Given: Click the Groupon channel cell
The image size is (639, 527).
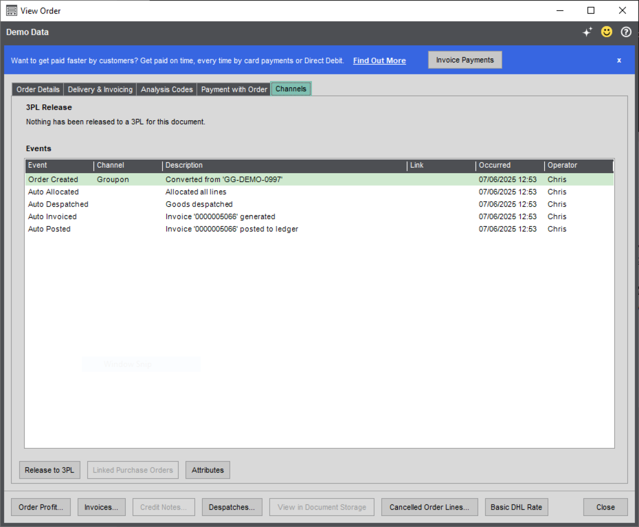Looking at the screenshot, I should click(113, 180).
